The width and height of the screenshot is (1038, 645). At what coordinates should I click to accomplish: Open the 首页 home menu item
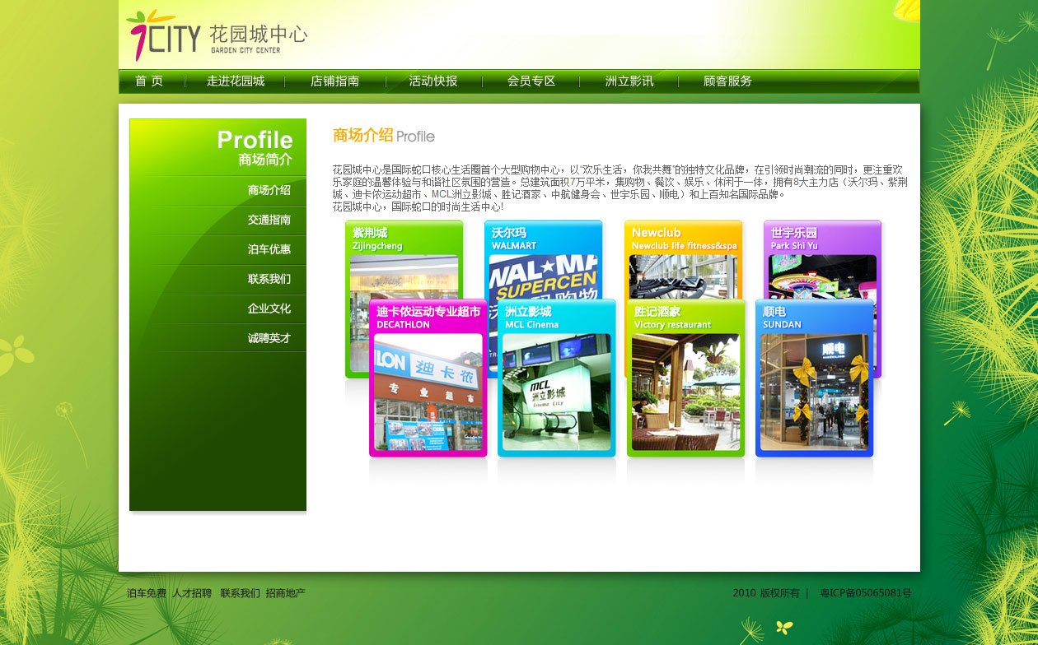pyautogui.click(x=149, y=81)
